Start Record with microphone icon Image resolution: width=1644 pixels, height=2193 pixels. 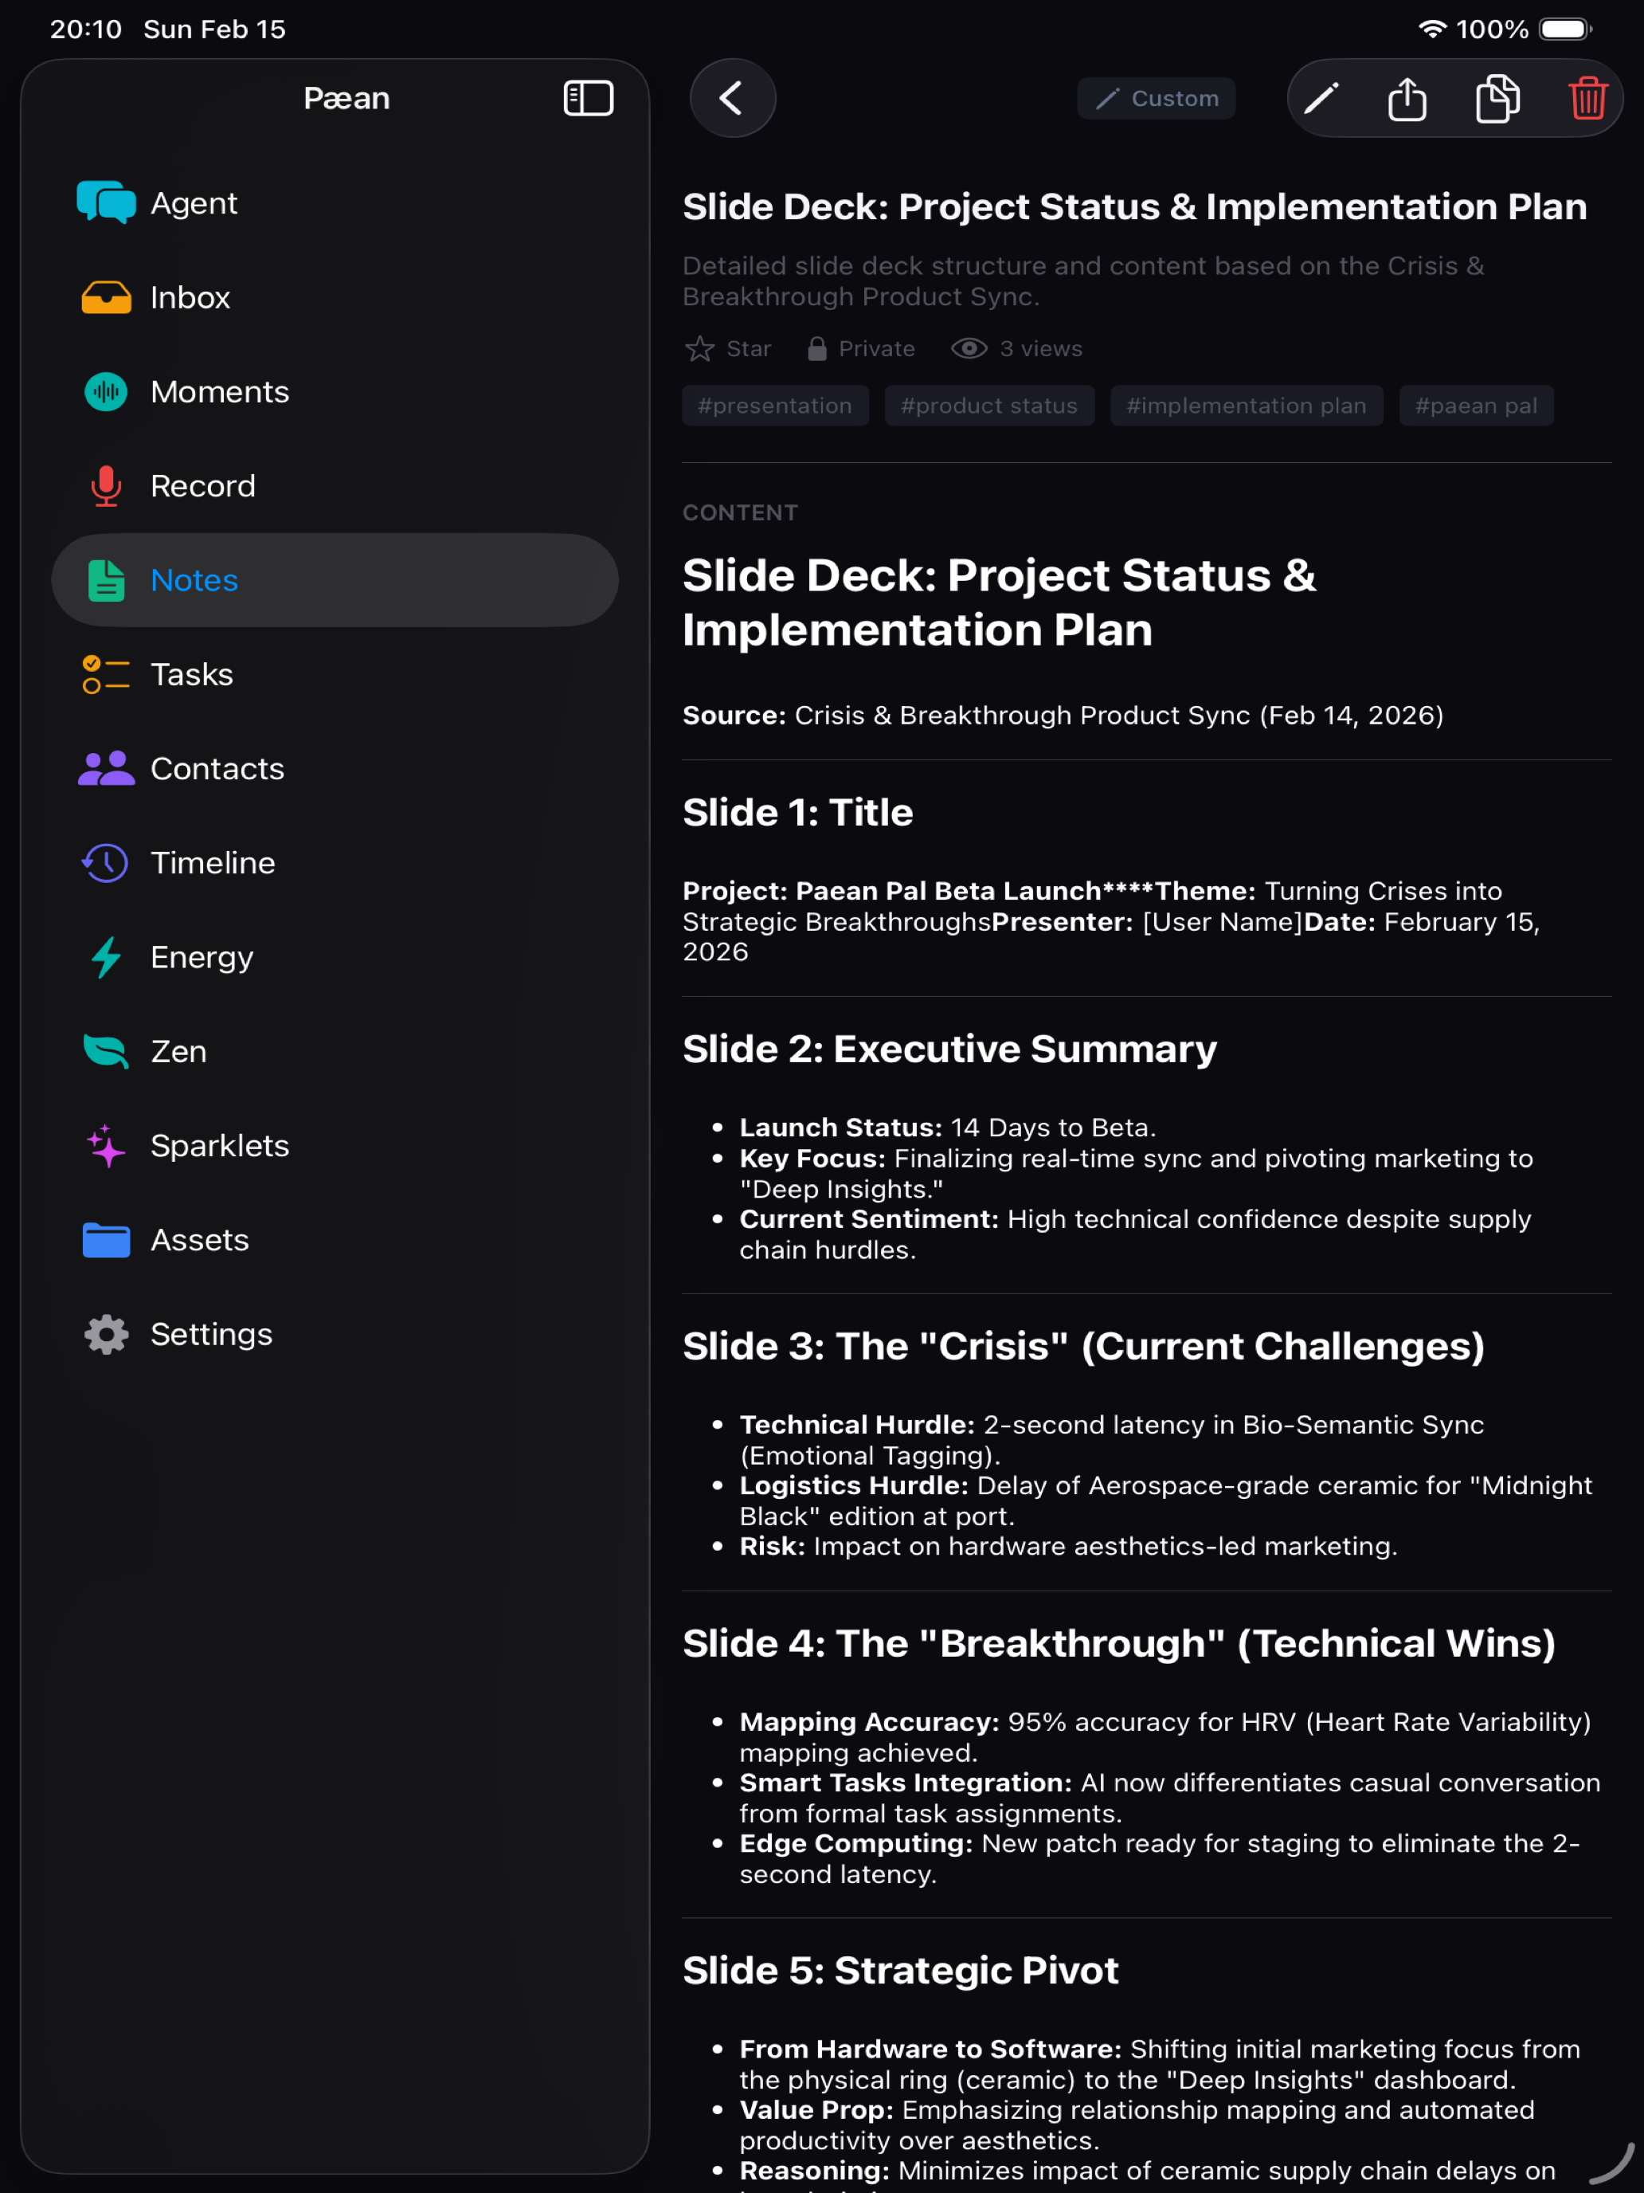[x=335, y=486]
